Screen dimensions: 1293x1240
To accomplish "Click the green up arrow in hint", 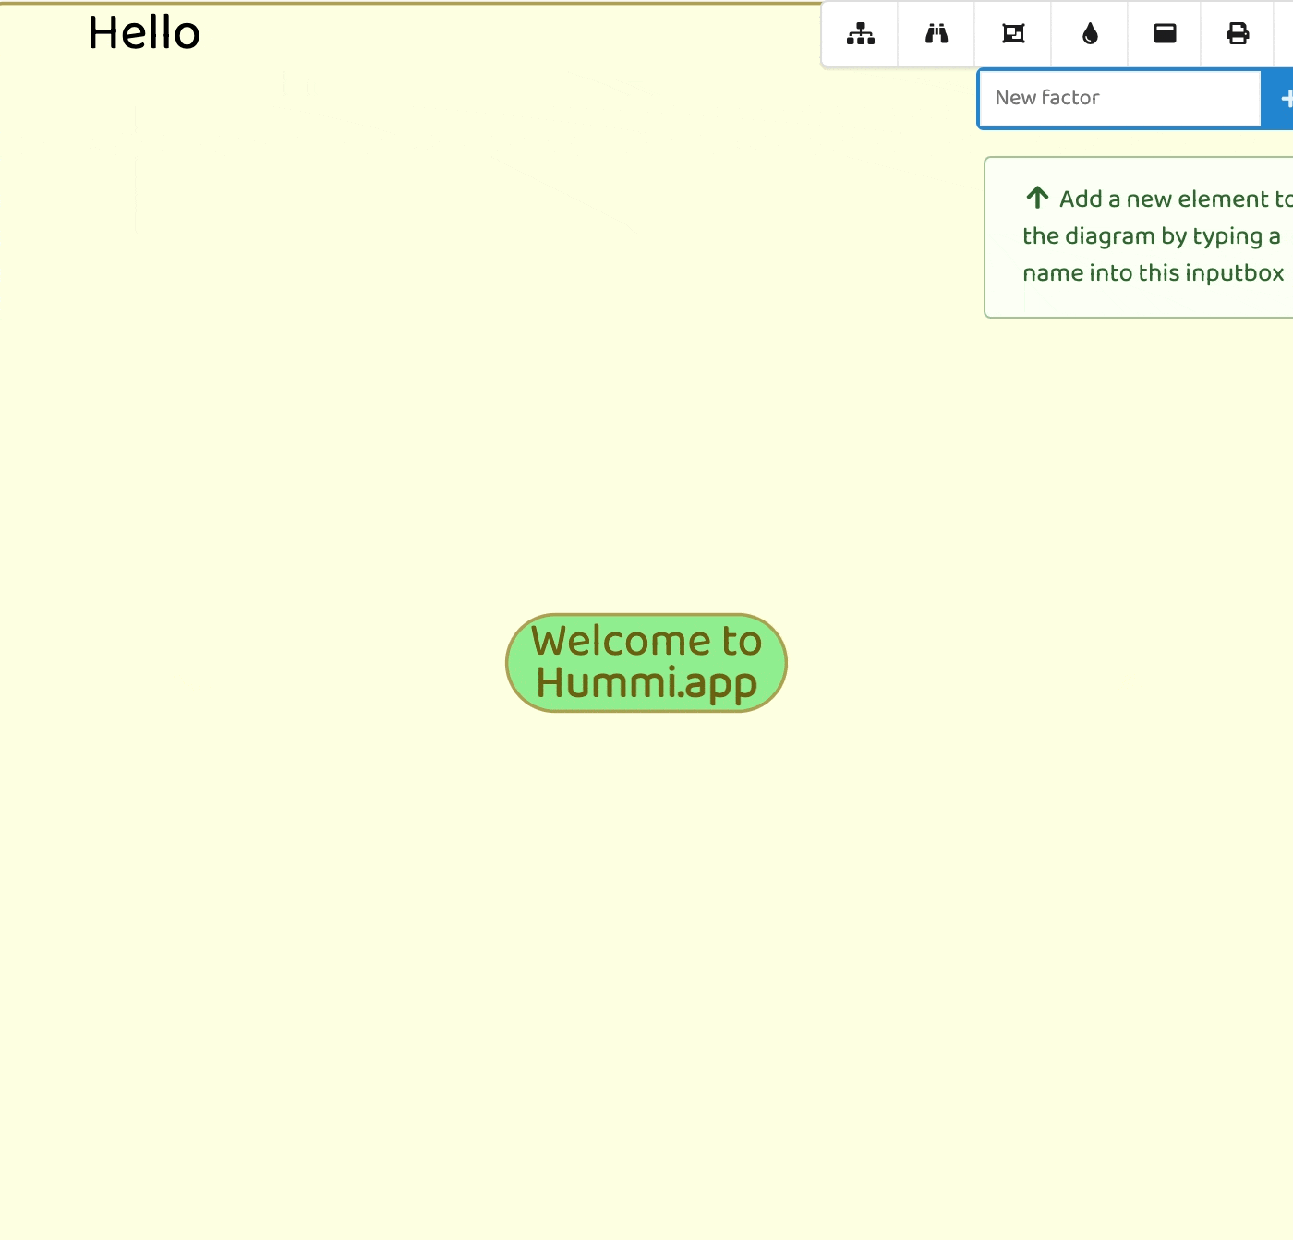I will (1037, 198).
